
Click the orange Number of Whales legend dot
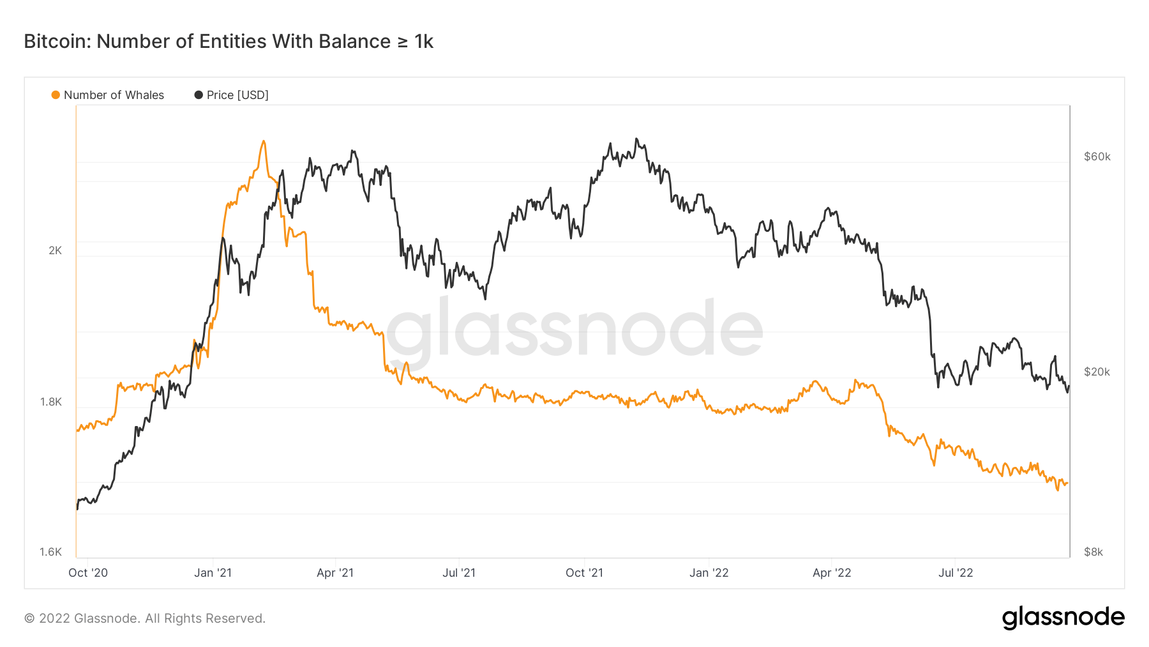(x=56, y=95)
